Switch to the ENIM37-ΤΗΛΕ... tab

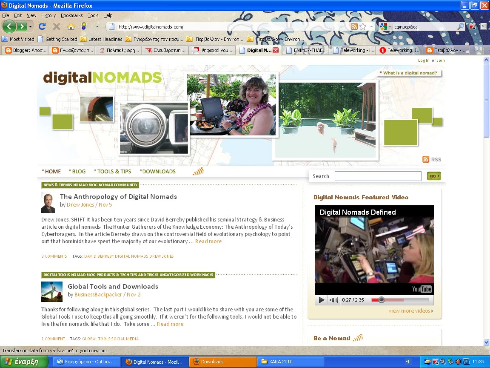pyautogui.click(x=306, y=50)
